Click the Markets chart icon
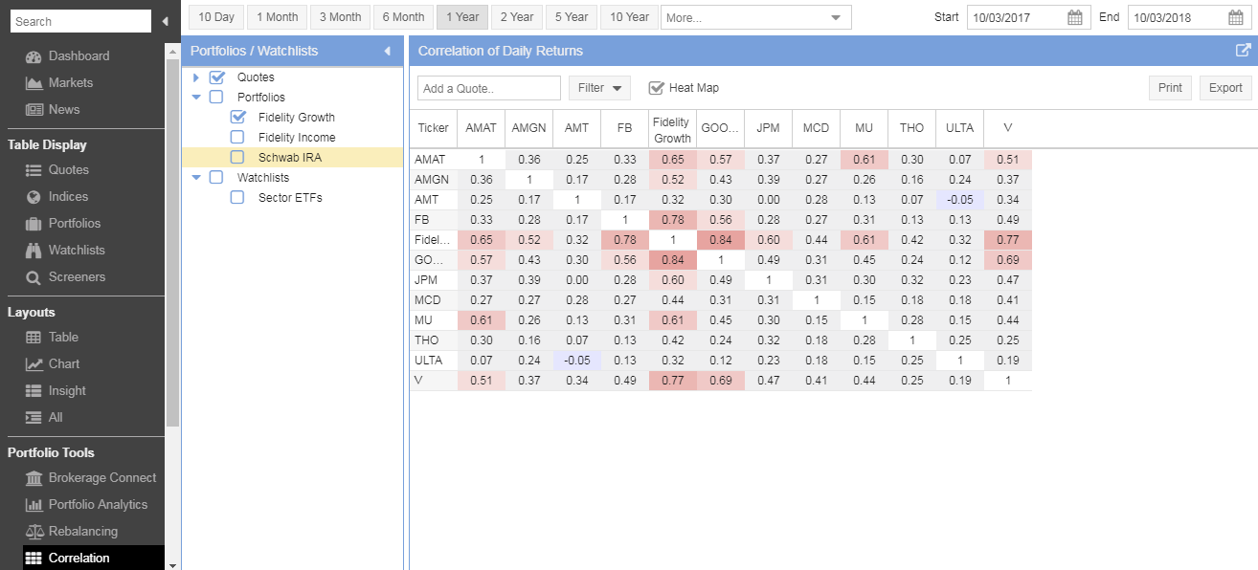Image resolution: width=1258 pixels, height=570 pixels. click(34, 83)
